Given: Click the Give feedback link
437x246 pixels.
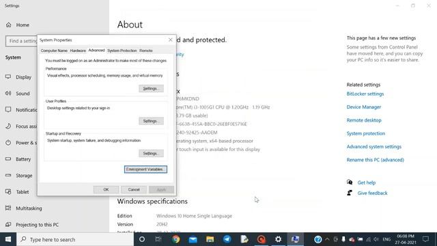Looking at the screenshot, I should click(x=372, y=193).
